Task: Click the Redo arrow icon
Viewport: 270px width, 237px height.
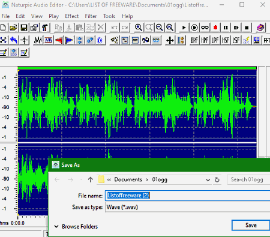Action: pyautogui.click(x=125, y=28)
